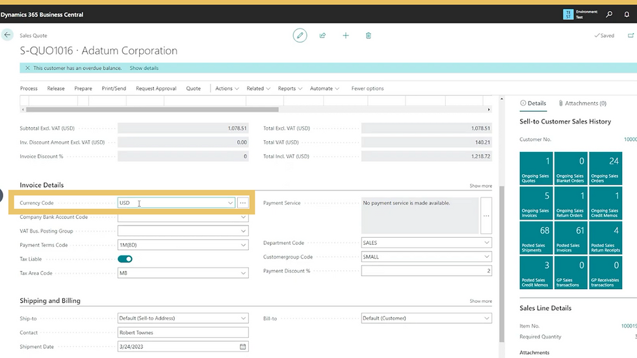Open the Process menu
This screenshot has height=358, width=637.
pos(29,88)
